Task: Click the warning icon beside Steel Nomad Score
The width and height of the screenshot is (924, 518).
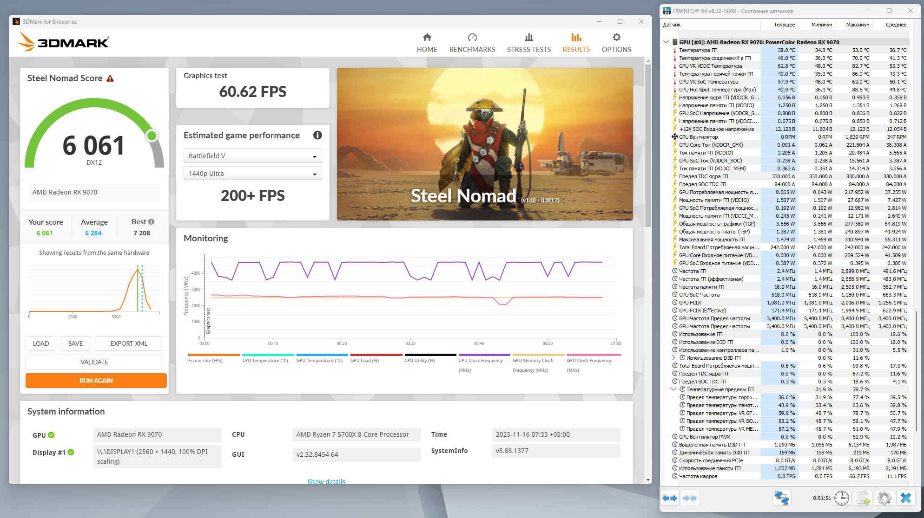Action: tap(110, 78)
